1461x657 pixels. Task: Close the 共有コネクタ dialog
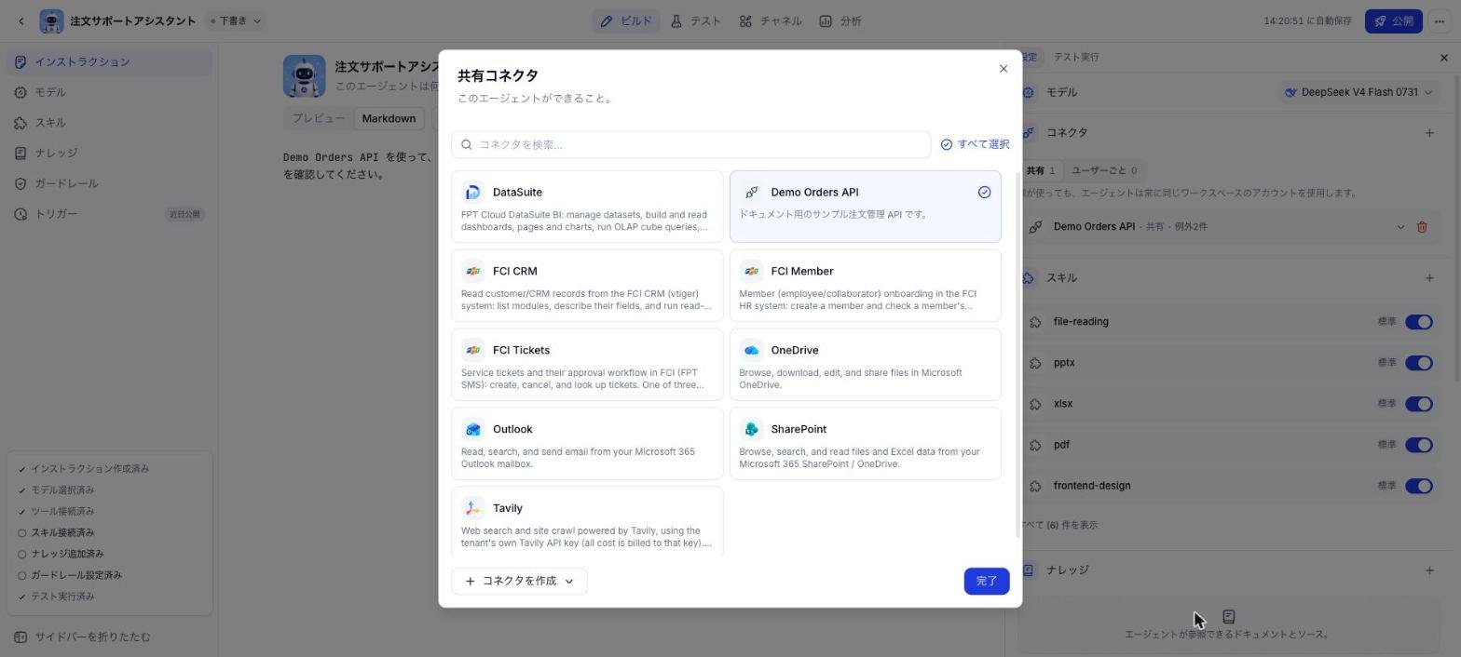[1004, 69]
